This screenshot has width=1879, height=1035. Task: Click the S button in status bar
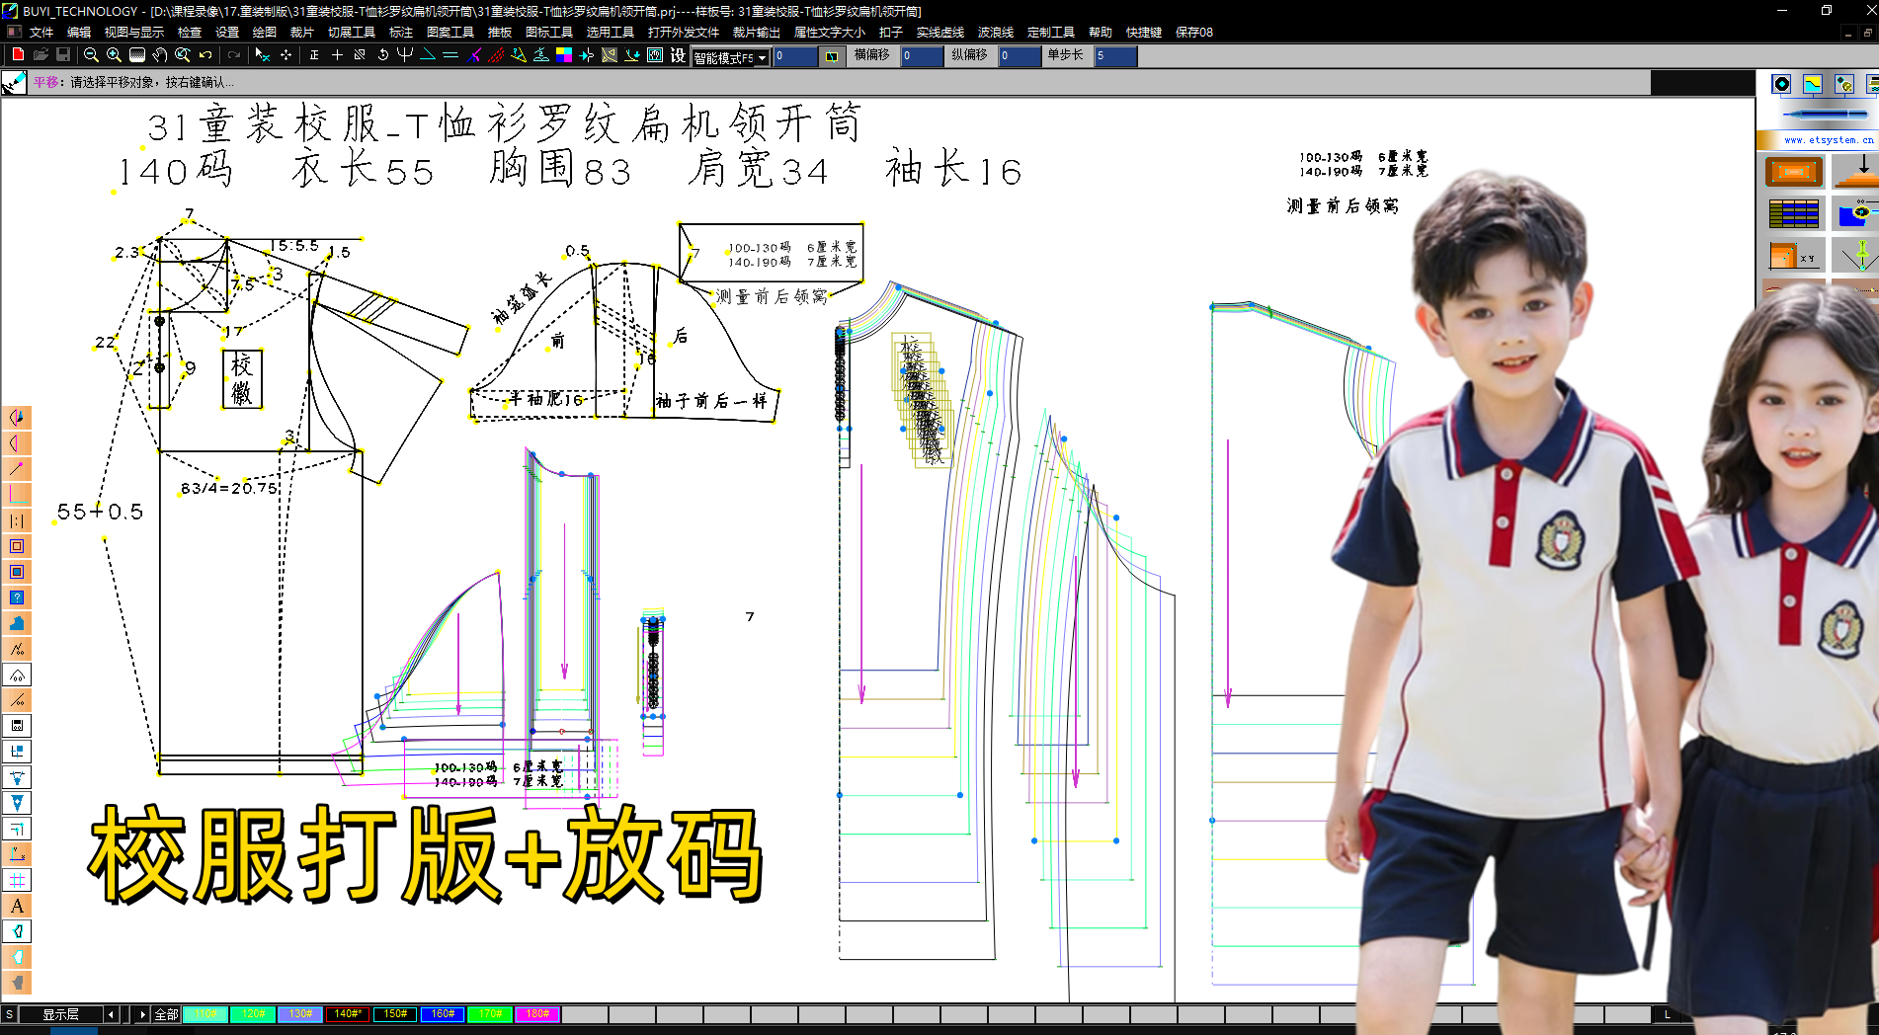coord(9,1014)
